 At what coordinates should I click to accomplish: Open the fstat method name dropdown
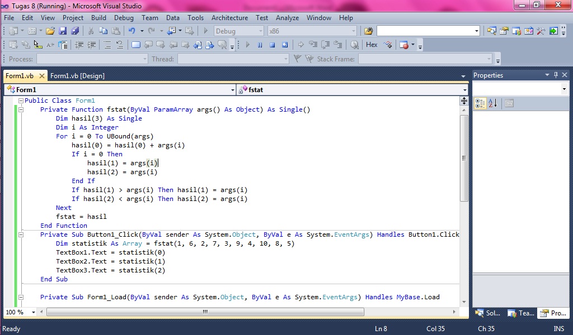(x=464, y=90)
